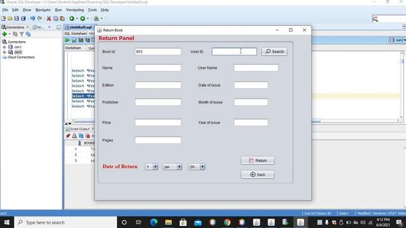406x228 pixels.
Task: Switch to the Connections panel tab
Action: click(x=15, y=27)
